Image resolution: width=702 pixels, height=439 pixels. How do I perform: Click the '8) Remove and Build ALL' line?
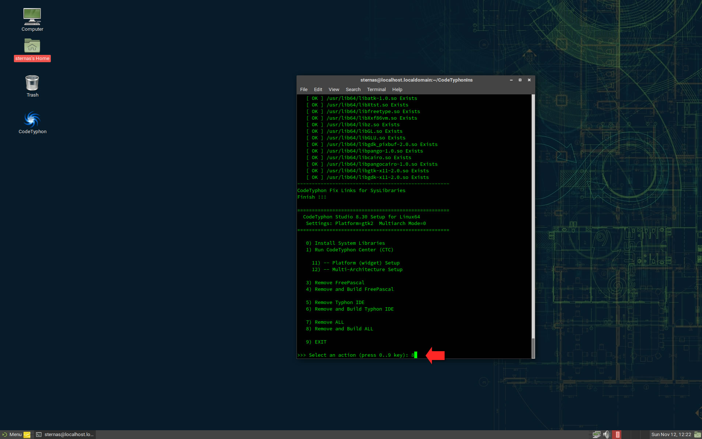point(340,329)
